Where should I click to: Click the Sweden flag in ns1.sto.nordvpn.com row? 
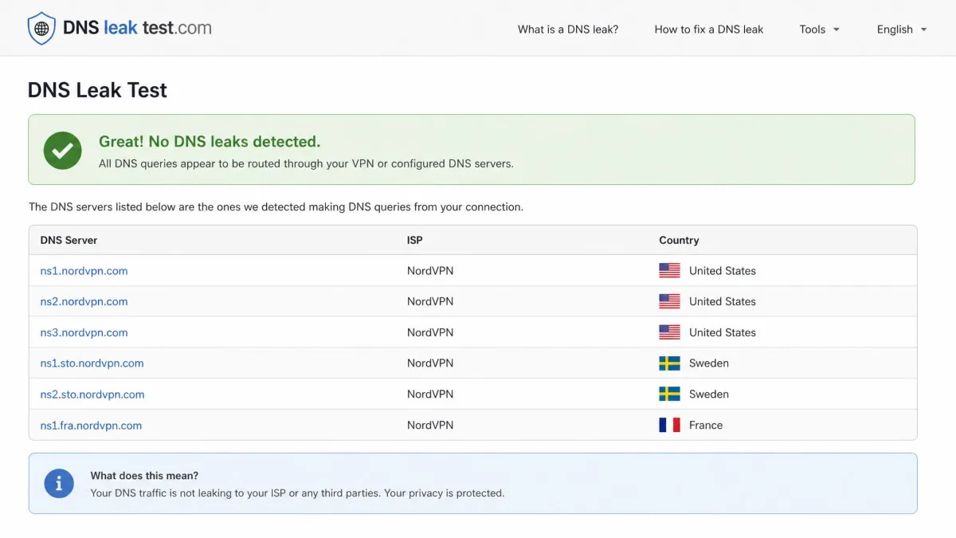point(669,363)
